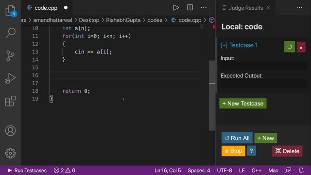The height and width of the screenshot is (175, 311).
Task: Open Problems via errors and warnings count
Action: pyautogui.click(x=65, y=171)
